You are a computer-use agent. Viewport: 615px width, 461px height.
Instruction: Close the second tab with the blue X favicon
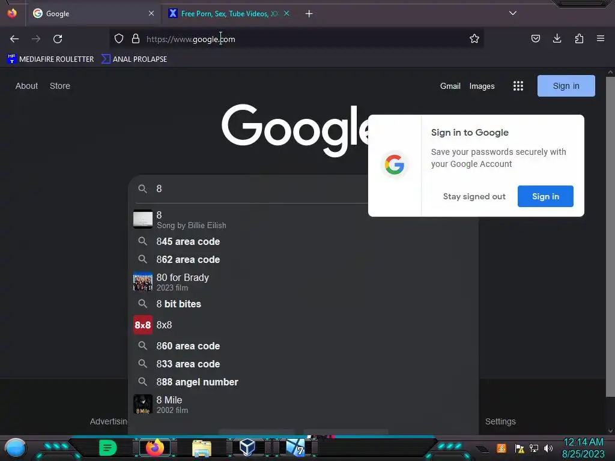pyautogui.click(x=286, y=13)
